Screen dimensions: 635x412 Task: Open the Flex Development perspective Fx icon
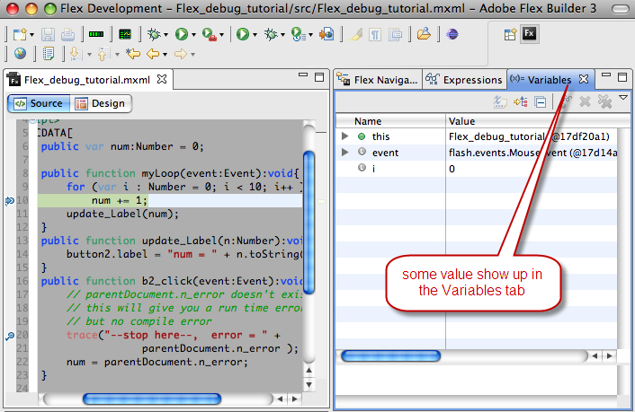point(531,34)
